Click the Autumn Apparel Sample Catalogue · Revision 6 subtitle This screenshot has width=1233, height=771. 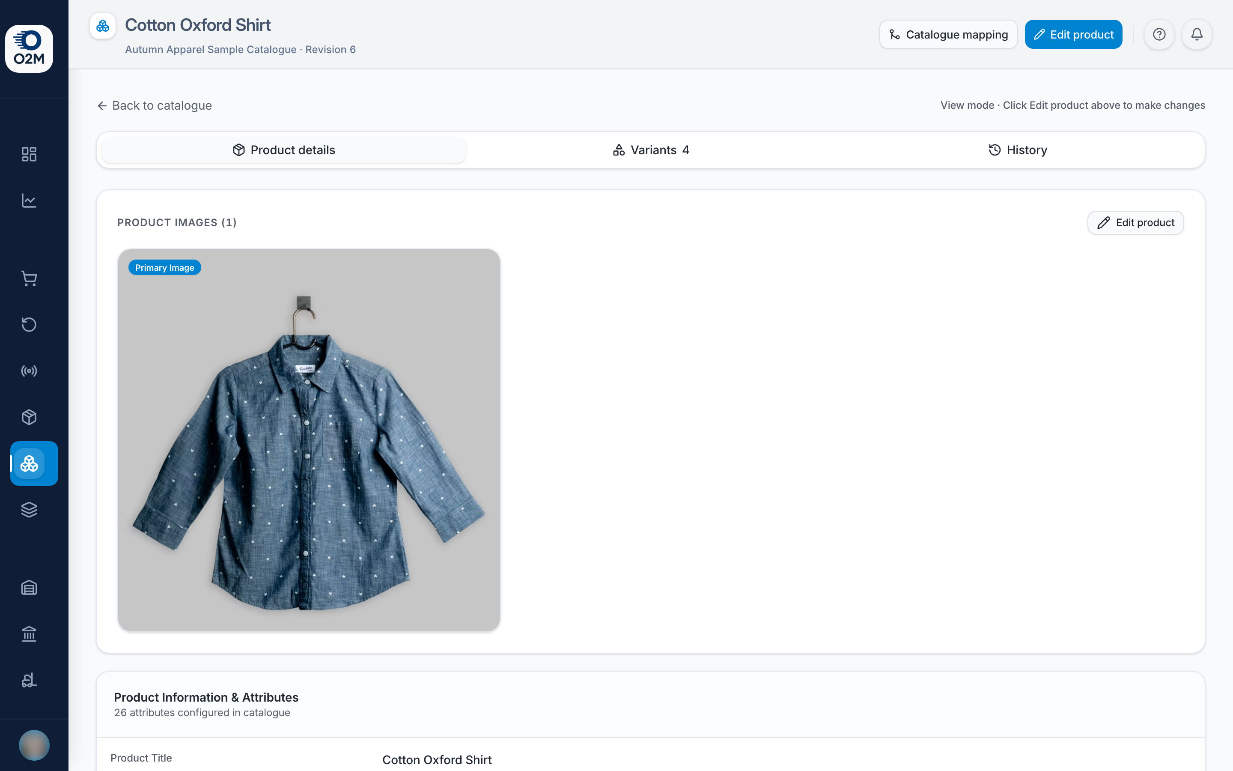point(241,49)
